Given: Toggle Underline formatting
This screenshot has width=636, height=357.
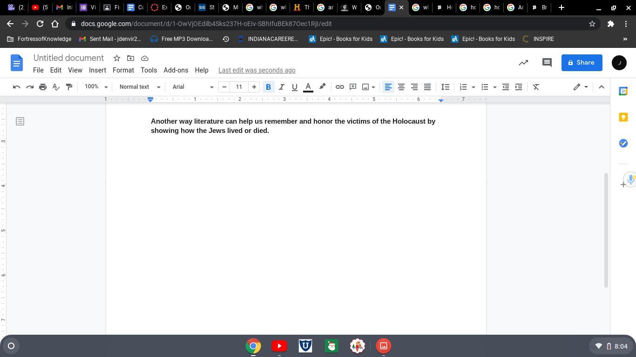Looking at the screenshot, I should (294, 87).
